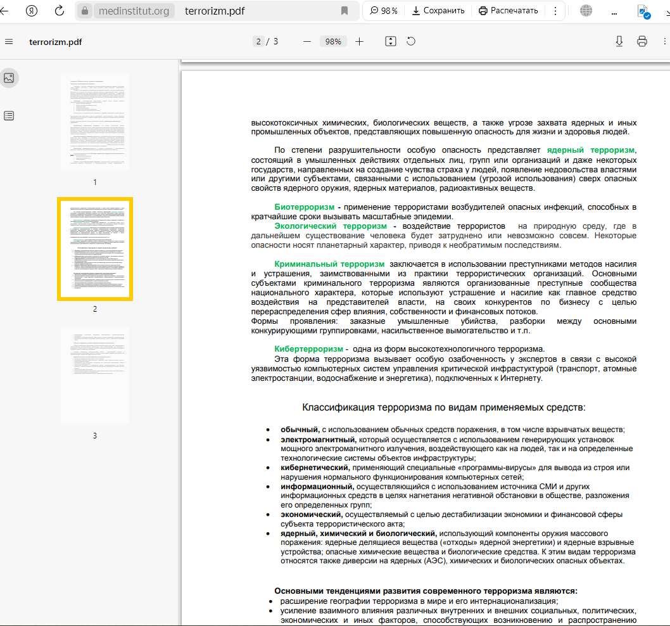Viewport: 670px width, 626px height.
Task: Open the three-dot menu beside Распечатать
Action: [x=555, y=11]
